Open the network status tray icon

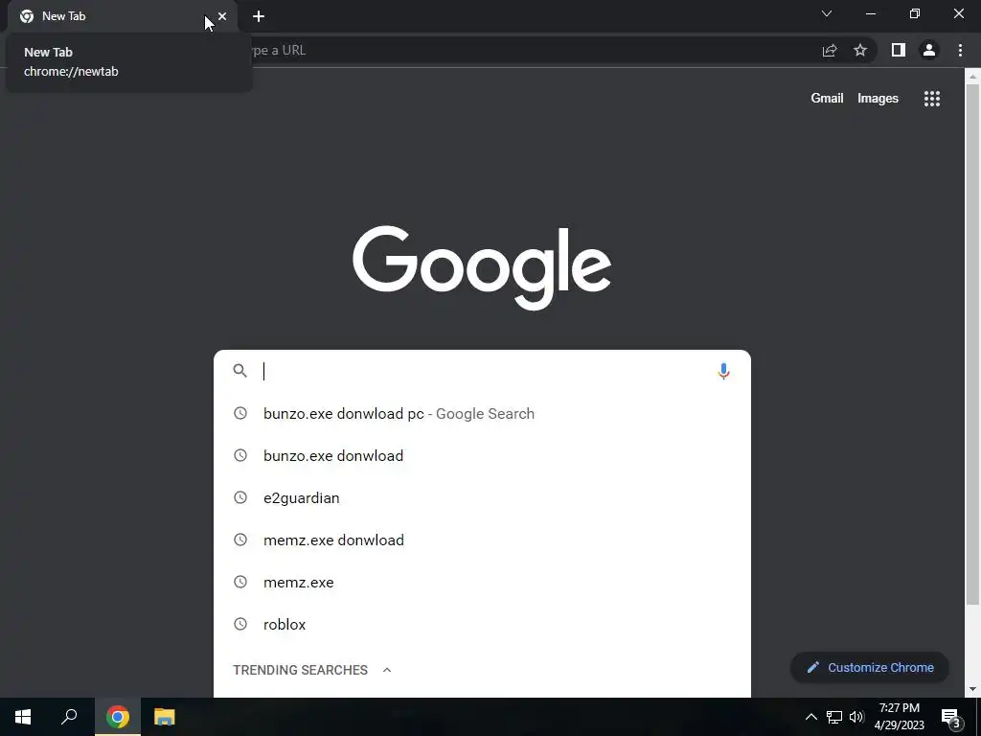tap(834, 717)
